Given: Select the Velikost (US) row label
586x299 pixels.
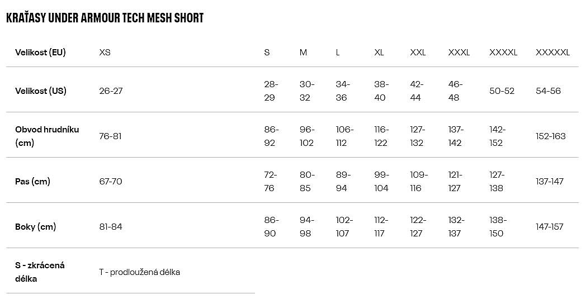Looking at the screenshot, I should click(41, 91).
